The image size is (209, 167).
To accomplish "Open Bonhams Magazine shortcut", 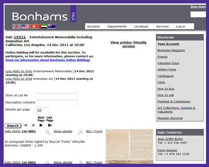I will click(x=171, y=50).
